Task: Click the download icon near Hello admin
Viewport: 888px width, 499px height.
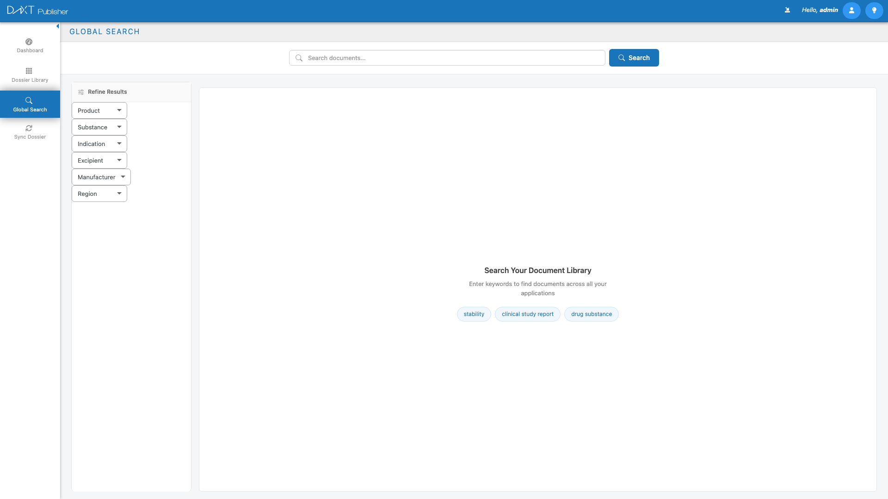Action: [788, 10]
